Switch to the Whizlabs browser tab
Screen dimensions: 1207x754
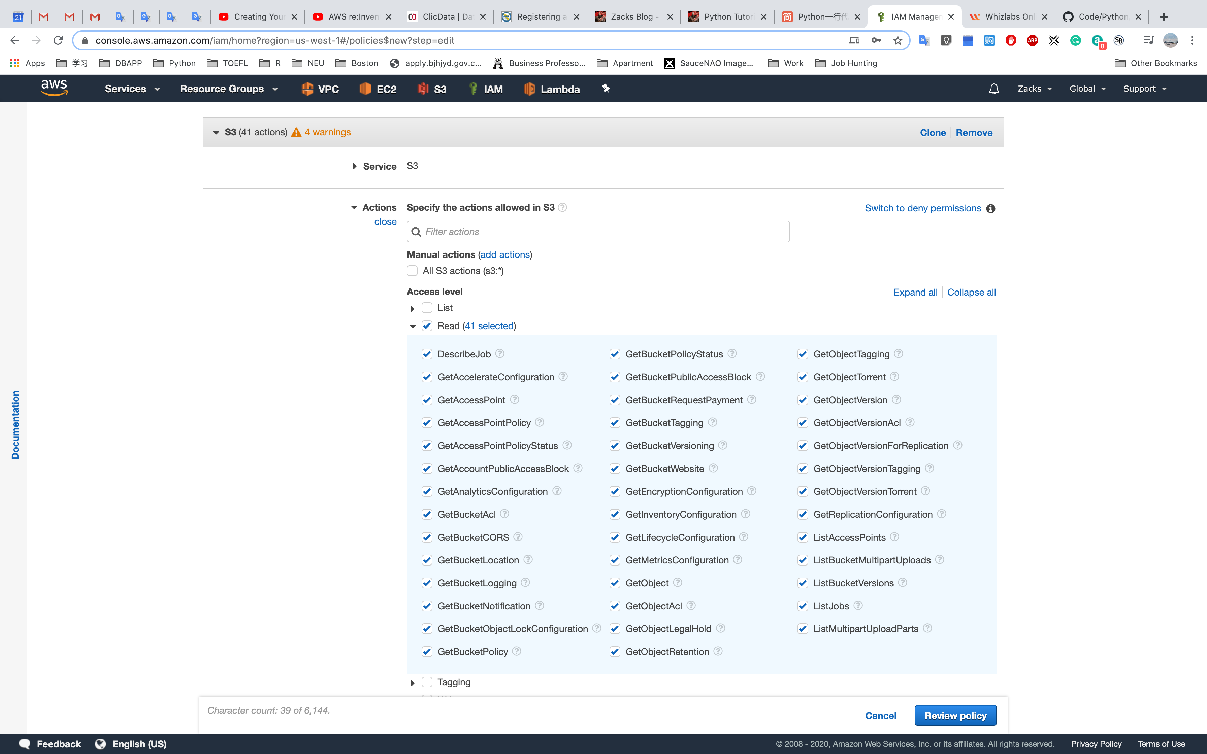pyautogui.click(x=1008, y=16)
